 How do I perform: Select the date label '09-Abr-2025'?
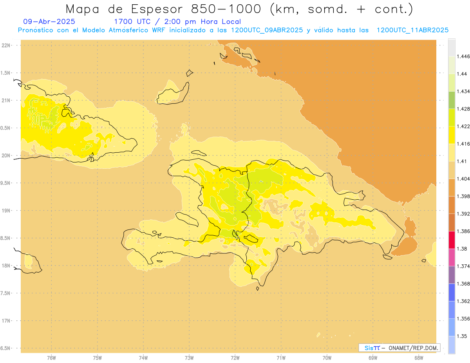tap(49, 22)
